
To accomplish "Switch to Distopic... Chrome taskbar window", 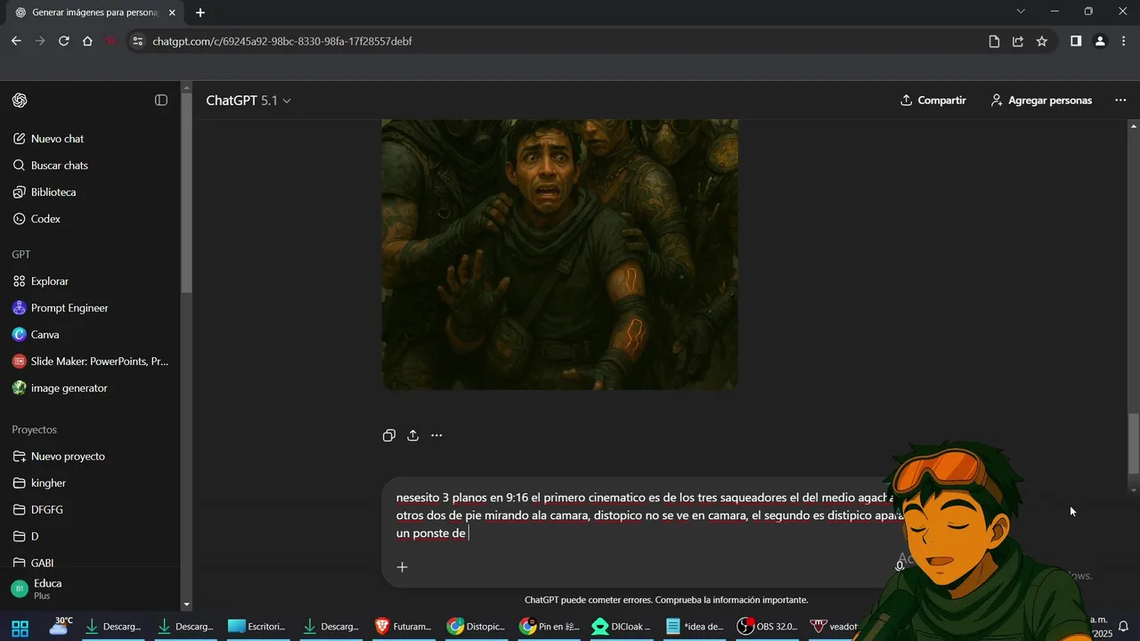I will (476, 627).
